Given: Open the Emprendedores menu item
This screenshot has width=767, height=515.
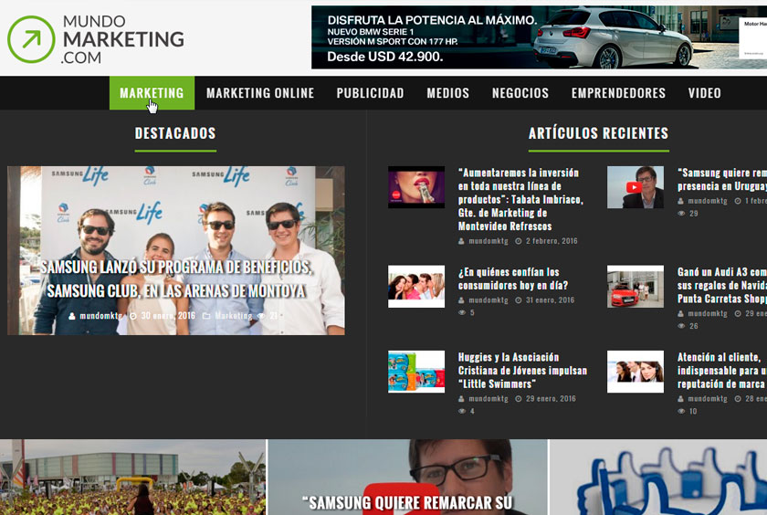Looking at the screenshot, I should (x=618, y=93).
